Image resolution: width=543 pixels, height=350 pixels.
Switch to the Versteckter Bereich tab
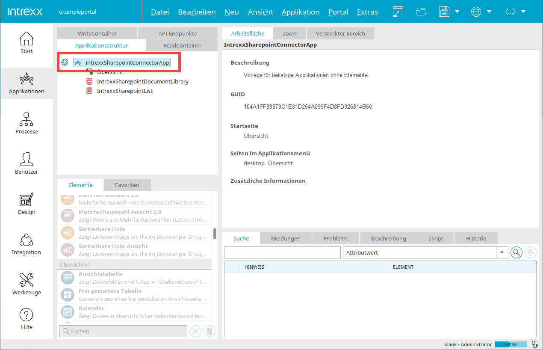(340, 33)
